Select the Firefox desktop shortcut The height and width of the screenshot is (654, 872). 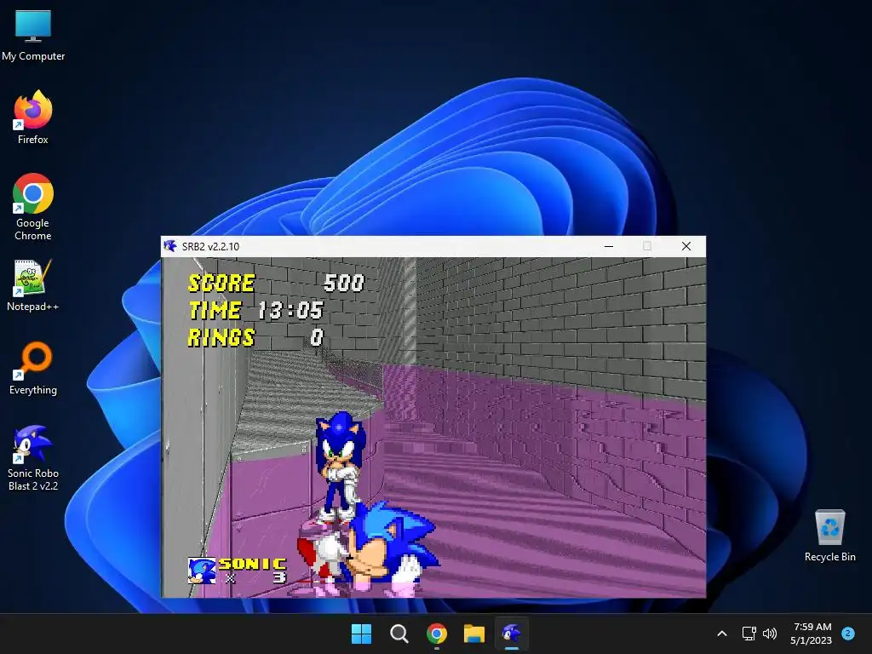(x=33, y=118)
